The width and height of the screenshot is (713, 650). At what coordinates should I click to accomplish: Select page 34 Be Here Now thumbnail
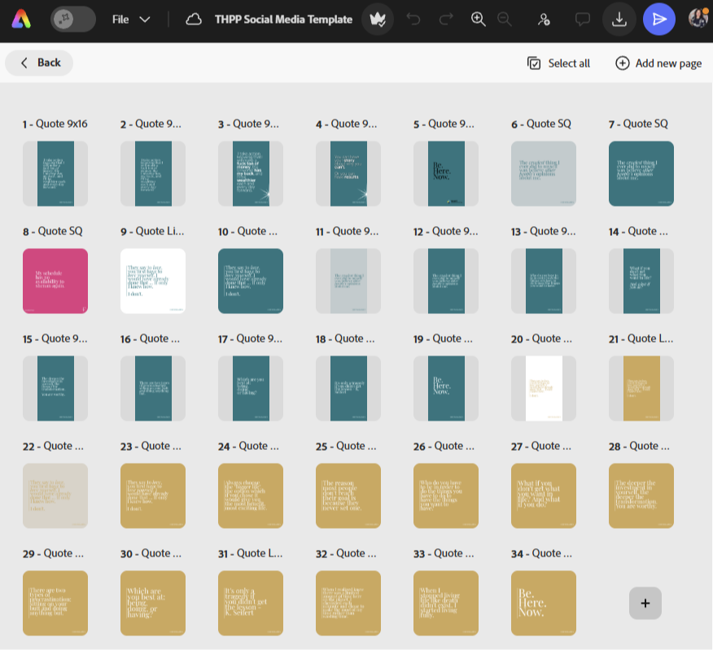[x=544, y=603]
